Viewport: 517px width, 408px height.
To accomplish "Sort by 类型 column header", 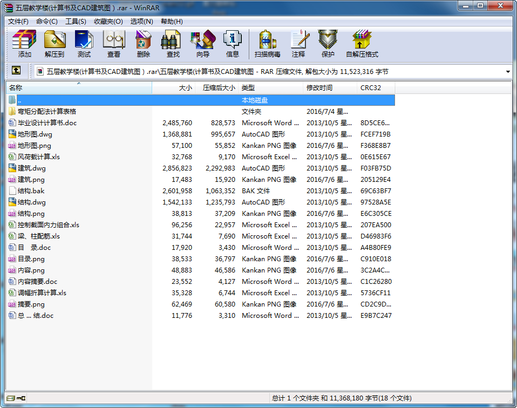I will pos(270,88).
